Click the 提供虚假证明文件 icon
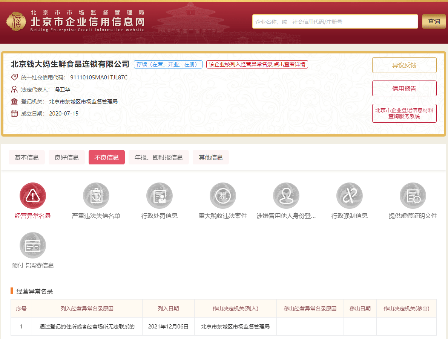 (413, 195)
